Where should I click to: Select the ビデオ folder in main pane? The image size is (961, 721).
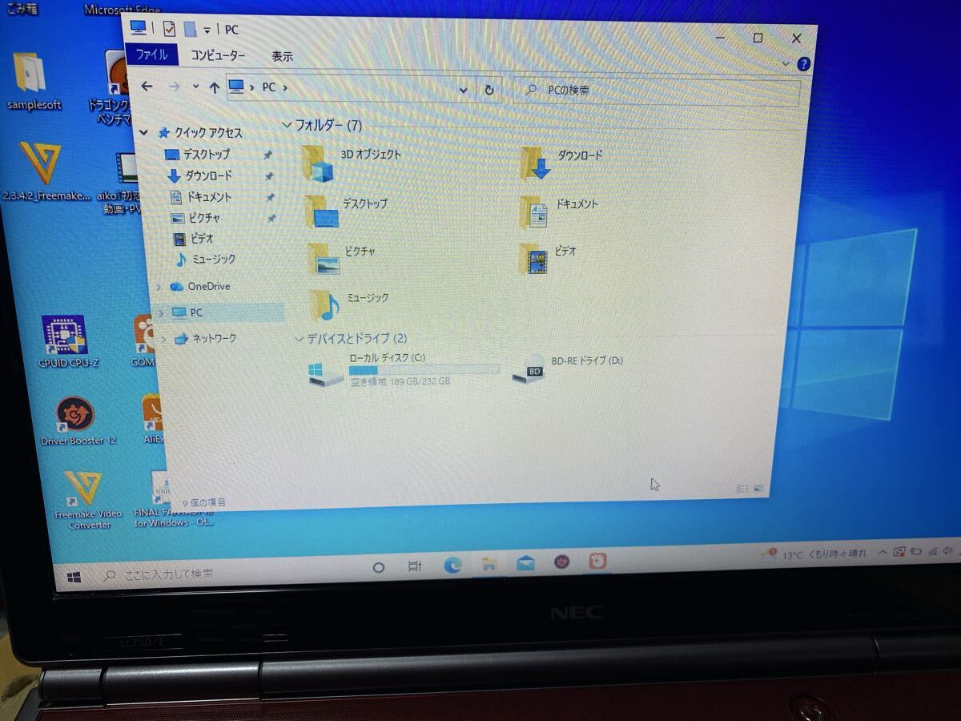(548, 258)
